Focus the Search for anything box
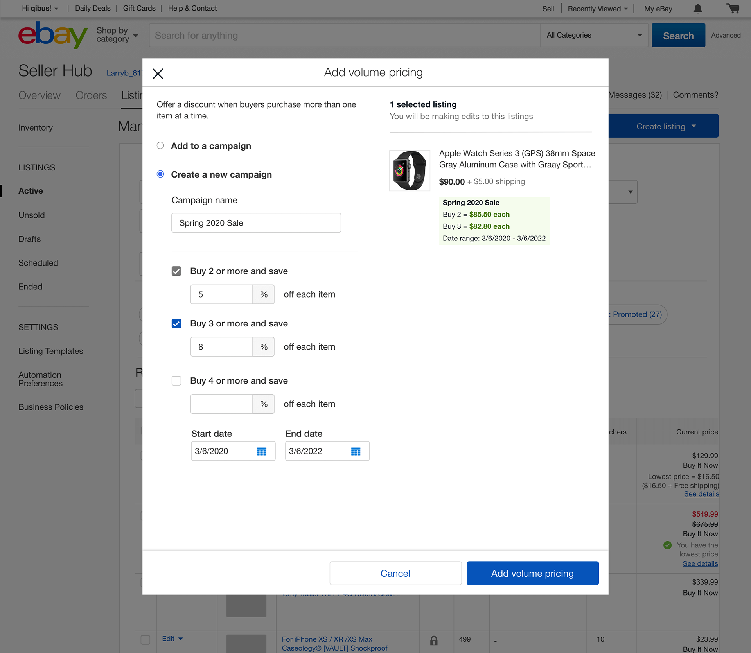Screen dimensions: 751x653 pyautogui.click(x=345, y=35)
